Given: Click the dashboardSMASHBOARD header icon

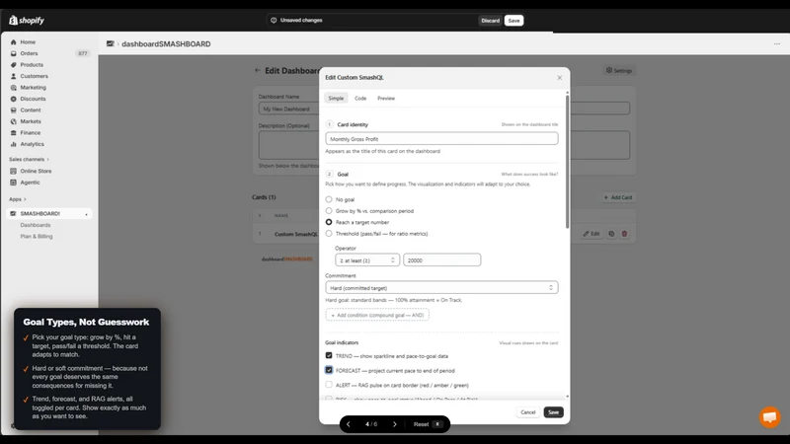Looking at the screenshot, I should point(111,43).
